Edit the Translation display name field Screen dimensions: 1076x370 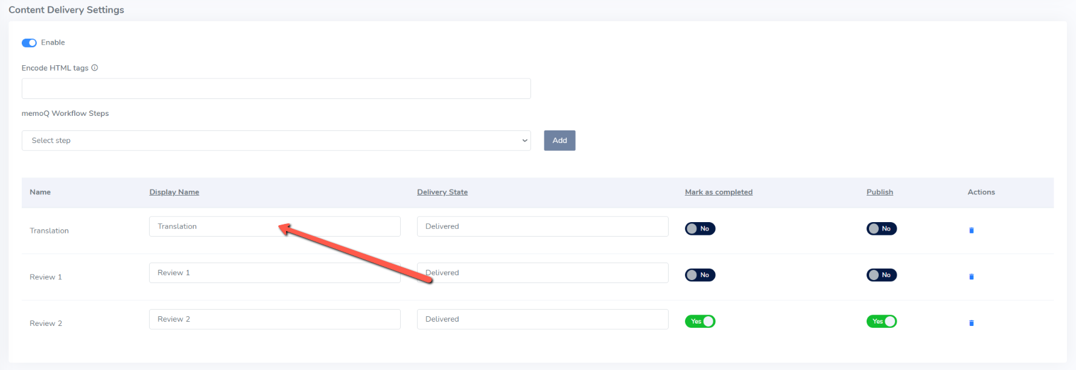click(x=275, y=226)
